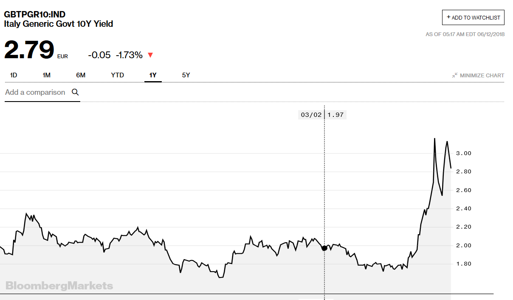Select the 1M time range

pyautogui.click(x=46, y=75)
